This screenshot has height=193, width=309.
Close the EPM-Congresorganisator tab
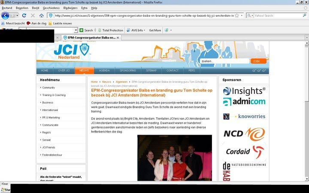click(x=118, y=38)
